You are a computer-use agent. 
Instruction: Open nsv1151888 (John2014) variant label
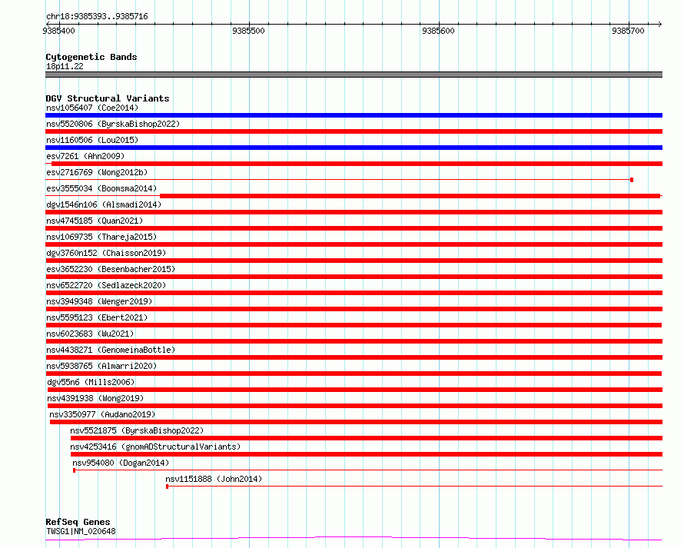214,479
